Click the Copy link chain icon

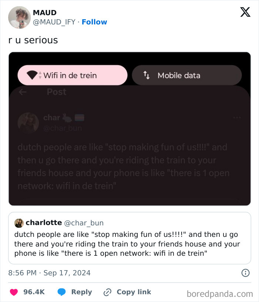click(x=107, y=292)
